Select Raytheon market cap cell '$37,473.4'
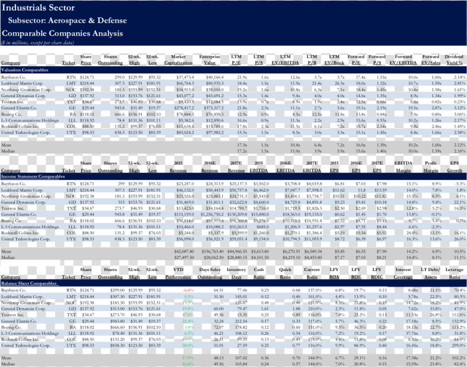Image resolution: width=467 pixels, height=367 pixels. tap(185, 77)
